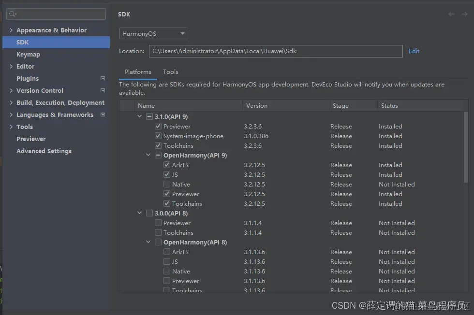The height and width of the screenshot is (315, 474).
Task: Click the project-level icon beside Version Control
Action: (x=103, y=90)
